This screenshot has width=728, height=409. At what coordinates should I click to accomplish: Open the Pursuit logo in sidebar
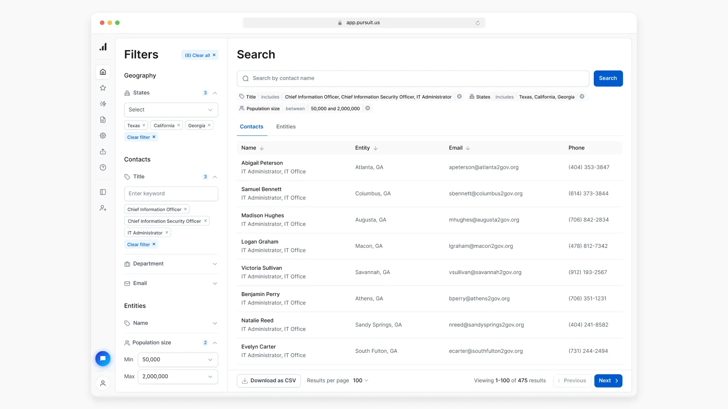tap(103, 47)
